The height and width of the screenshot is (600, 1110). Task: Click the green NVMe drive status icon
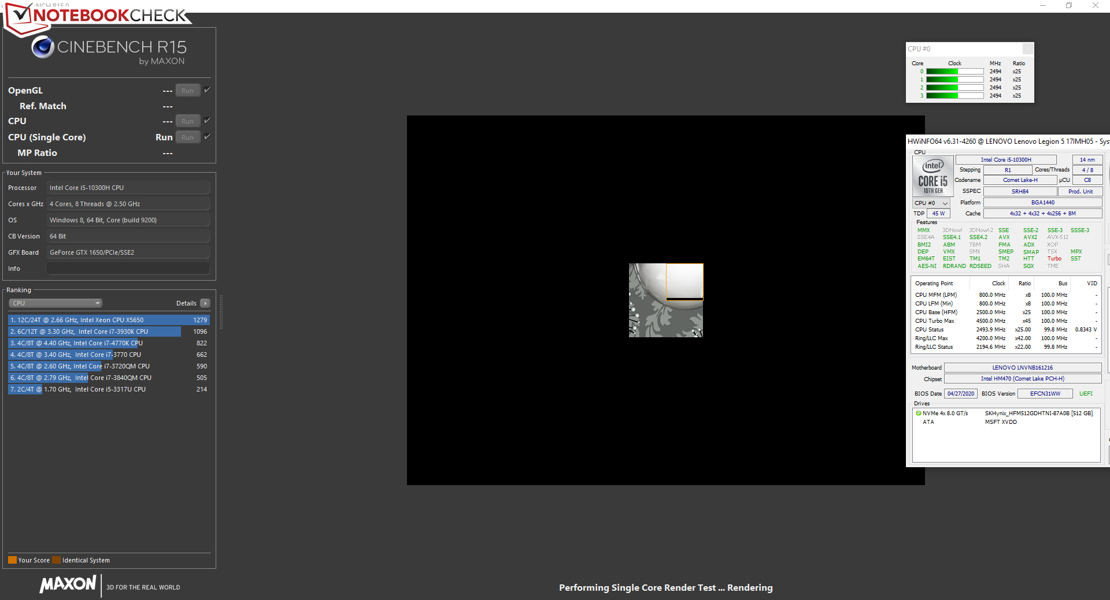coord(918,413)
